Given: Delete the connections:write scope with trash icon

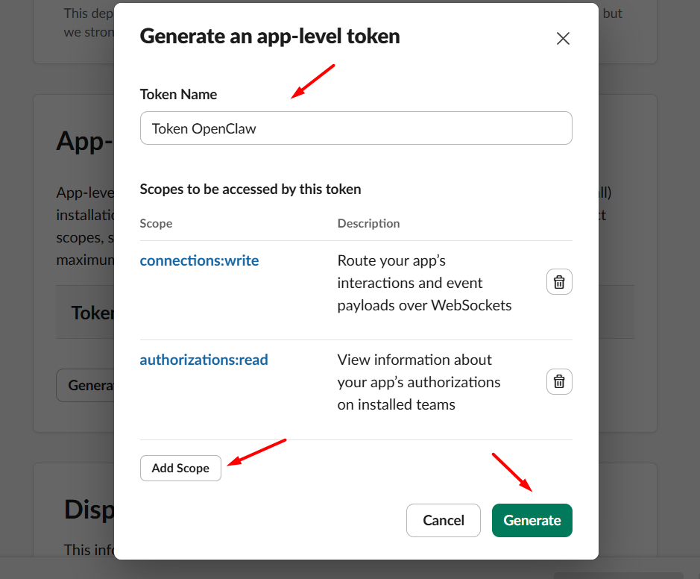Looking at the screenshot, I should tap(559, 282).
